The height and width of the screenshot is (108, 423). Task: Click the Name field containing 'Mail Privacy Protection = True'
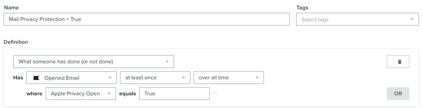click(x=146, y=19)
